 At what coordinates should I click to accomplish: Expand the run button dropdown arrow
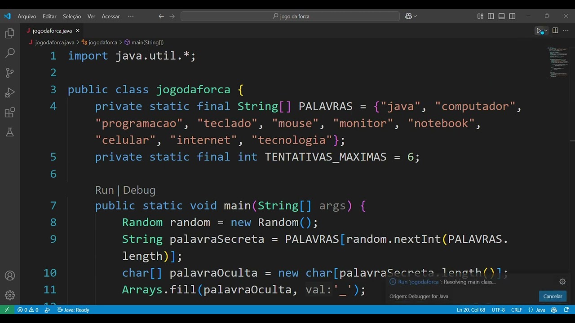[x=546, y=31]
